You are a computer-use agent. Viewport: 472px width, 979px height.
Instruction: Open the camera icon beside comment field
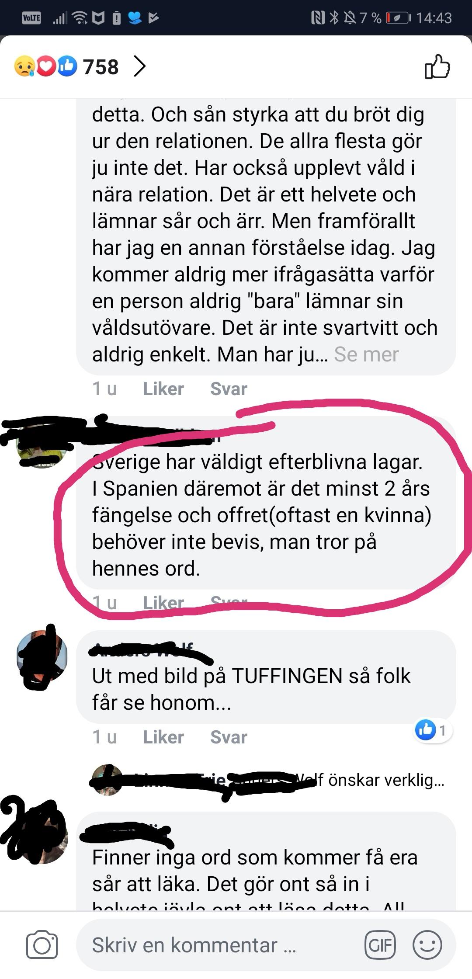(x=42, y=945)
